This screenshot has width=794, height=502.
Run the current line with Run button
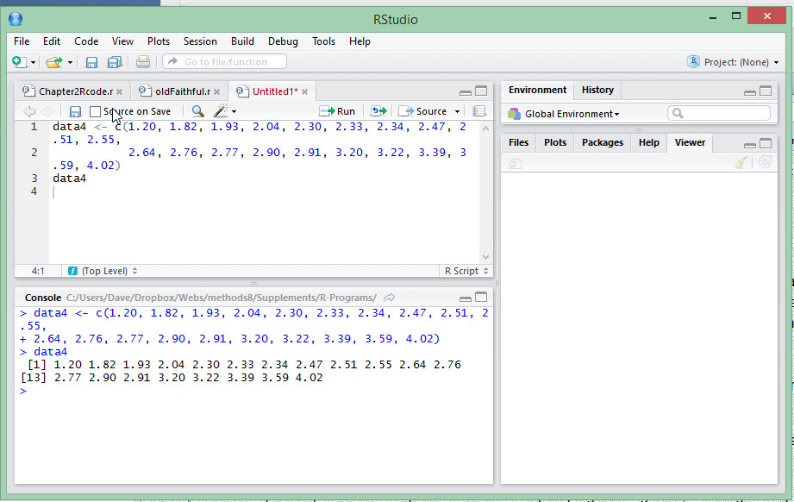point(337,111)
